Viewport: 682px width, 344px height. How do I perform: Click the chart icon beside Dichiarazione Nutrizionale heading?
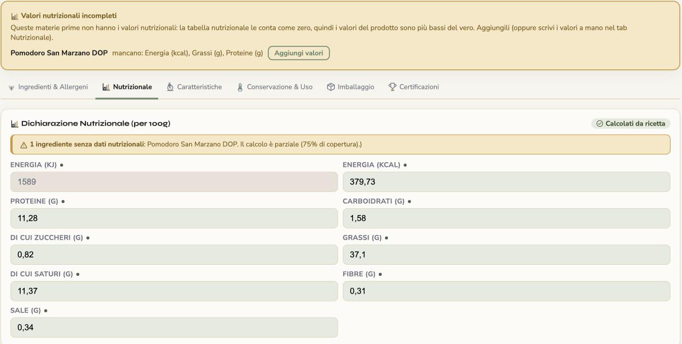pos(14,123)
